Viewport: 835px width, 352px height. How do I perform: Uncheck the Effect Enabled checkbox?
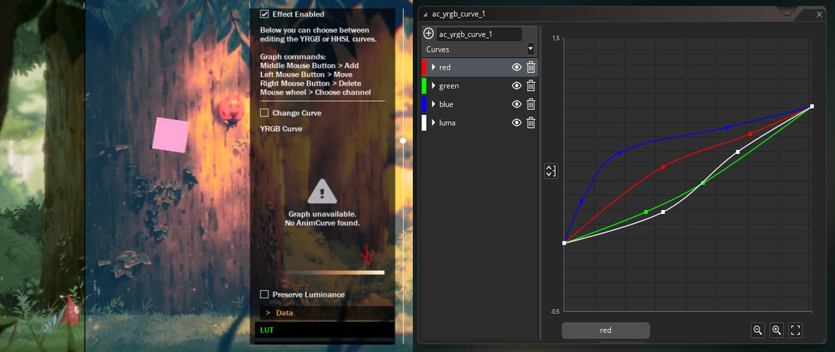click(264, 14)
